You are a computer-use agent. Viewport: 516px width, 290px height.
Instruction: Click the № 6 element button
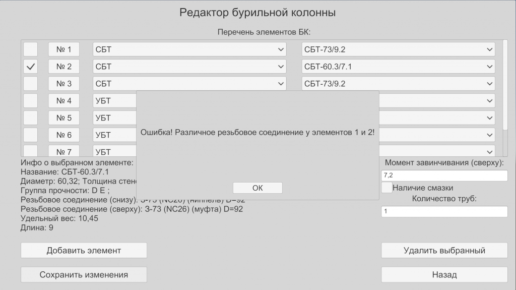pyautogui.click(x=64, y=135)
